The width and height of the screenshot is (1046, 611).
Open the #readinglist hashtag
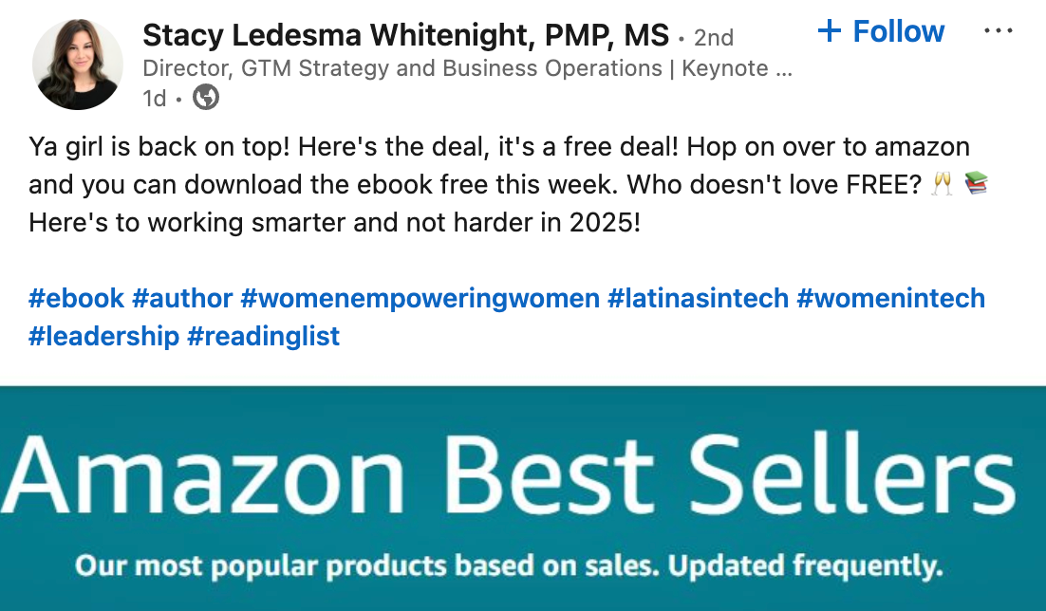[264, 336]
